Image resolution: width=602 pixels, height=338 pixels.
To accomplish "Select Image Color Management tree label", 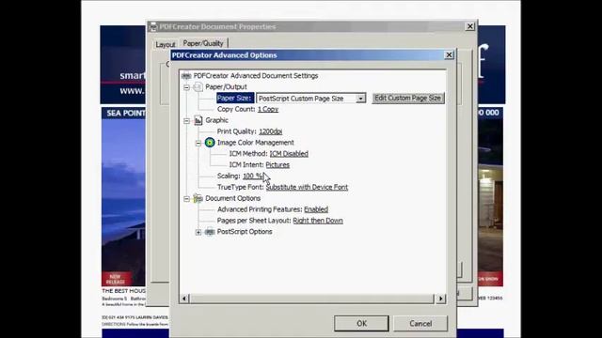I will point(255,143).
